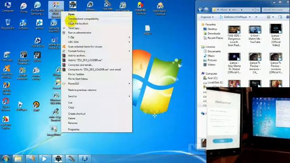Select Documents under Libraries
The width and height of the screenshot is (290, 163).
tap(214, 51)
